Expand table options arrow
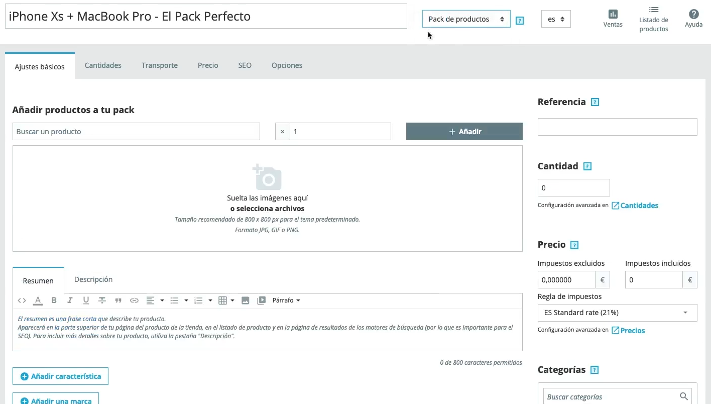Viewport: 711px width, 404px height. [232, 300]
